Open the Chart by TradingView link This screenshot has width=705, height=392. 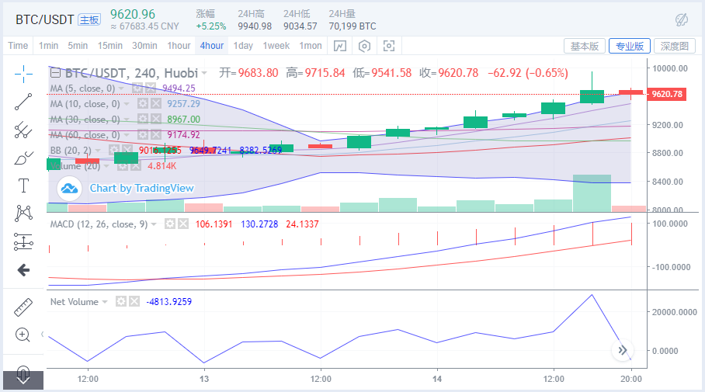click(141, 189)
